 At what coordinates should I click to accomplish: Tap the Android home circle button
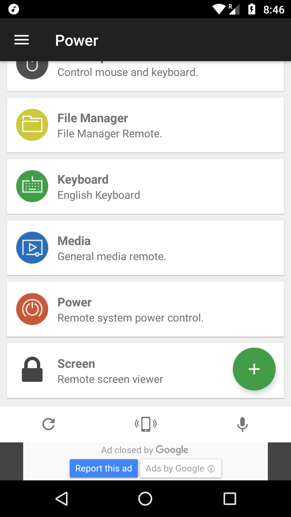145,499
